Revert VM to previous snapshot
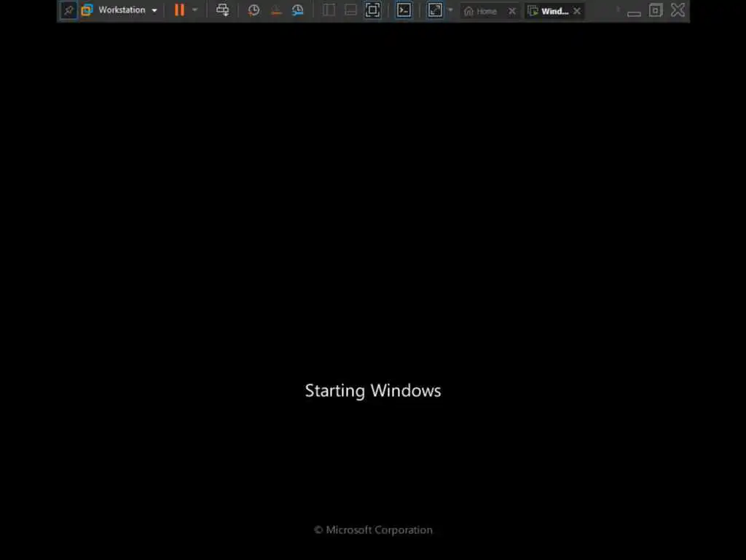 pos(276,10)
